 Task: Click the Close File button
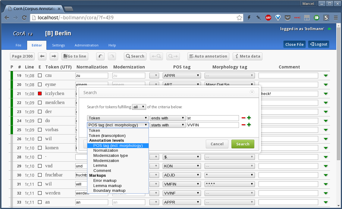tap(294, 44)
